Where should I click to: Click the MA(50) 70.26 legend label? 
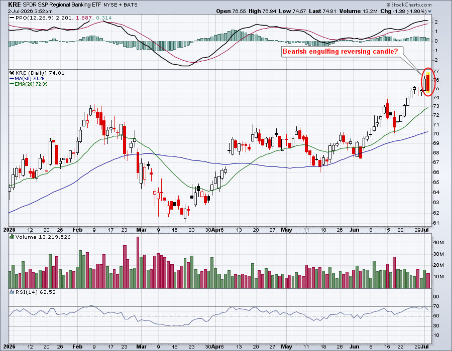pos(30,79)
